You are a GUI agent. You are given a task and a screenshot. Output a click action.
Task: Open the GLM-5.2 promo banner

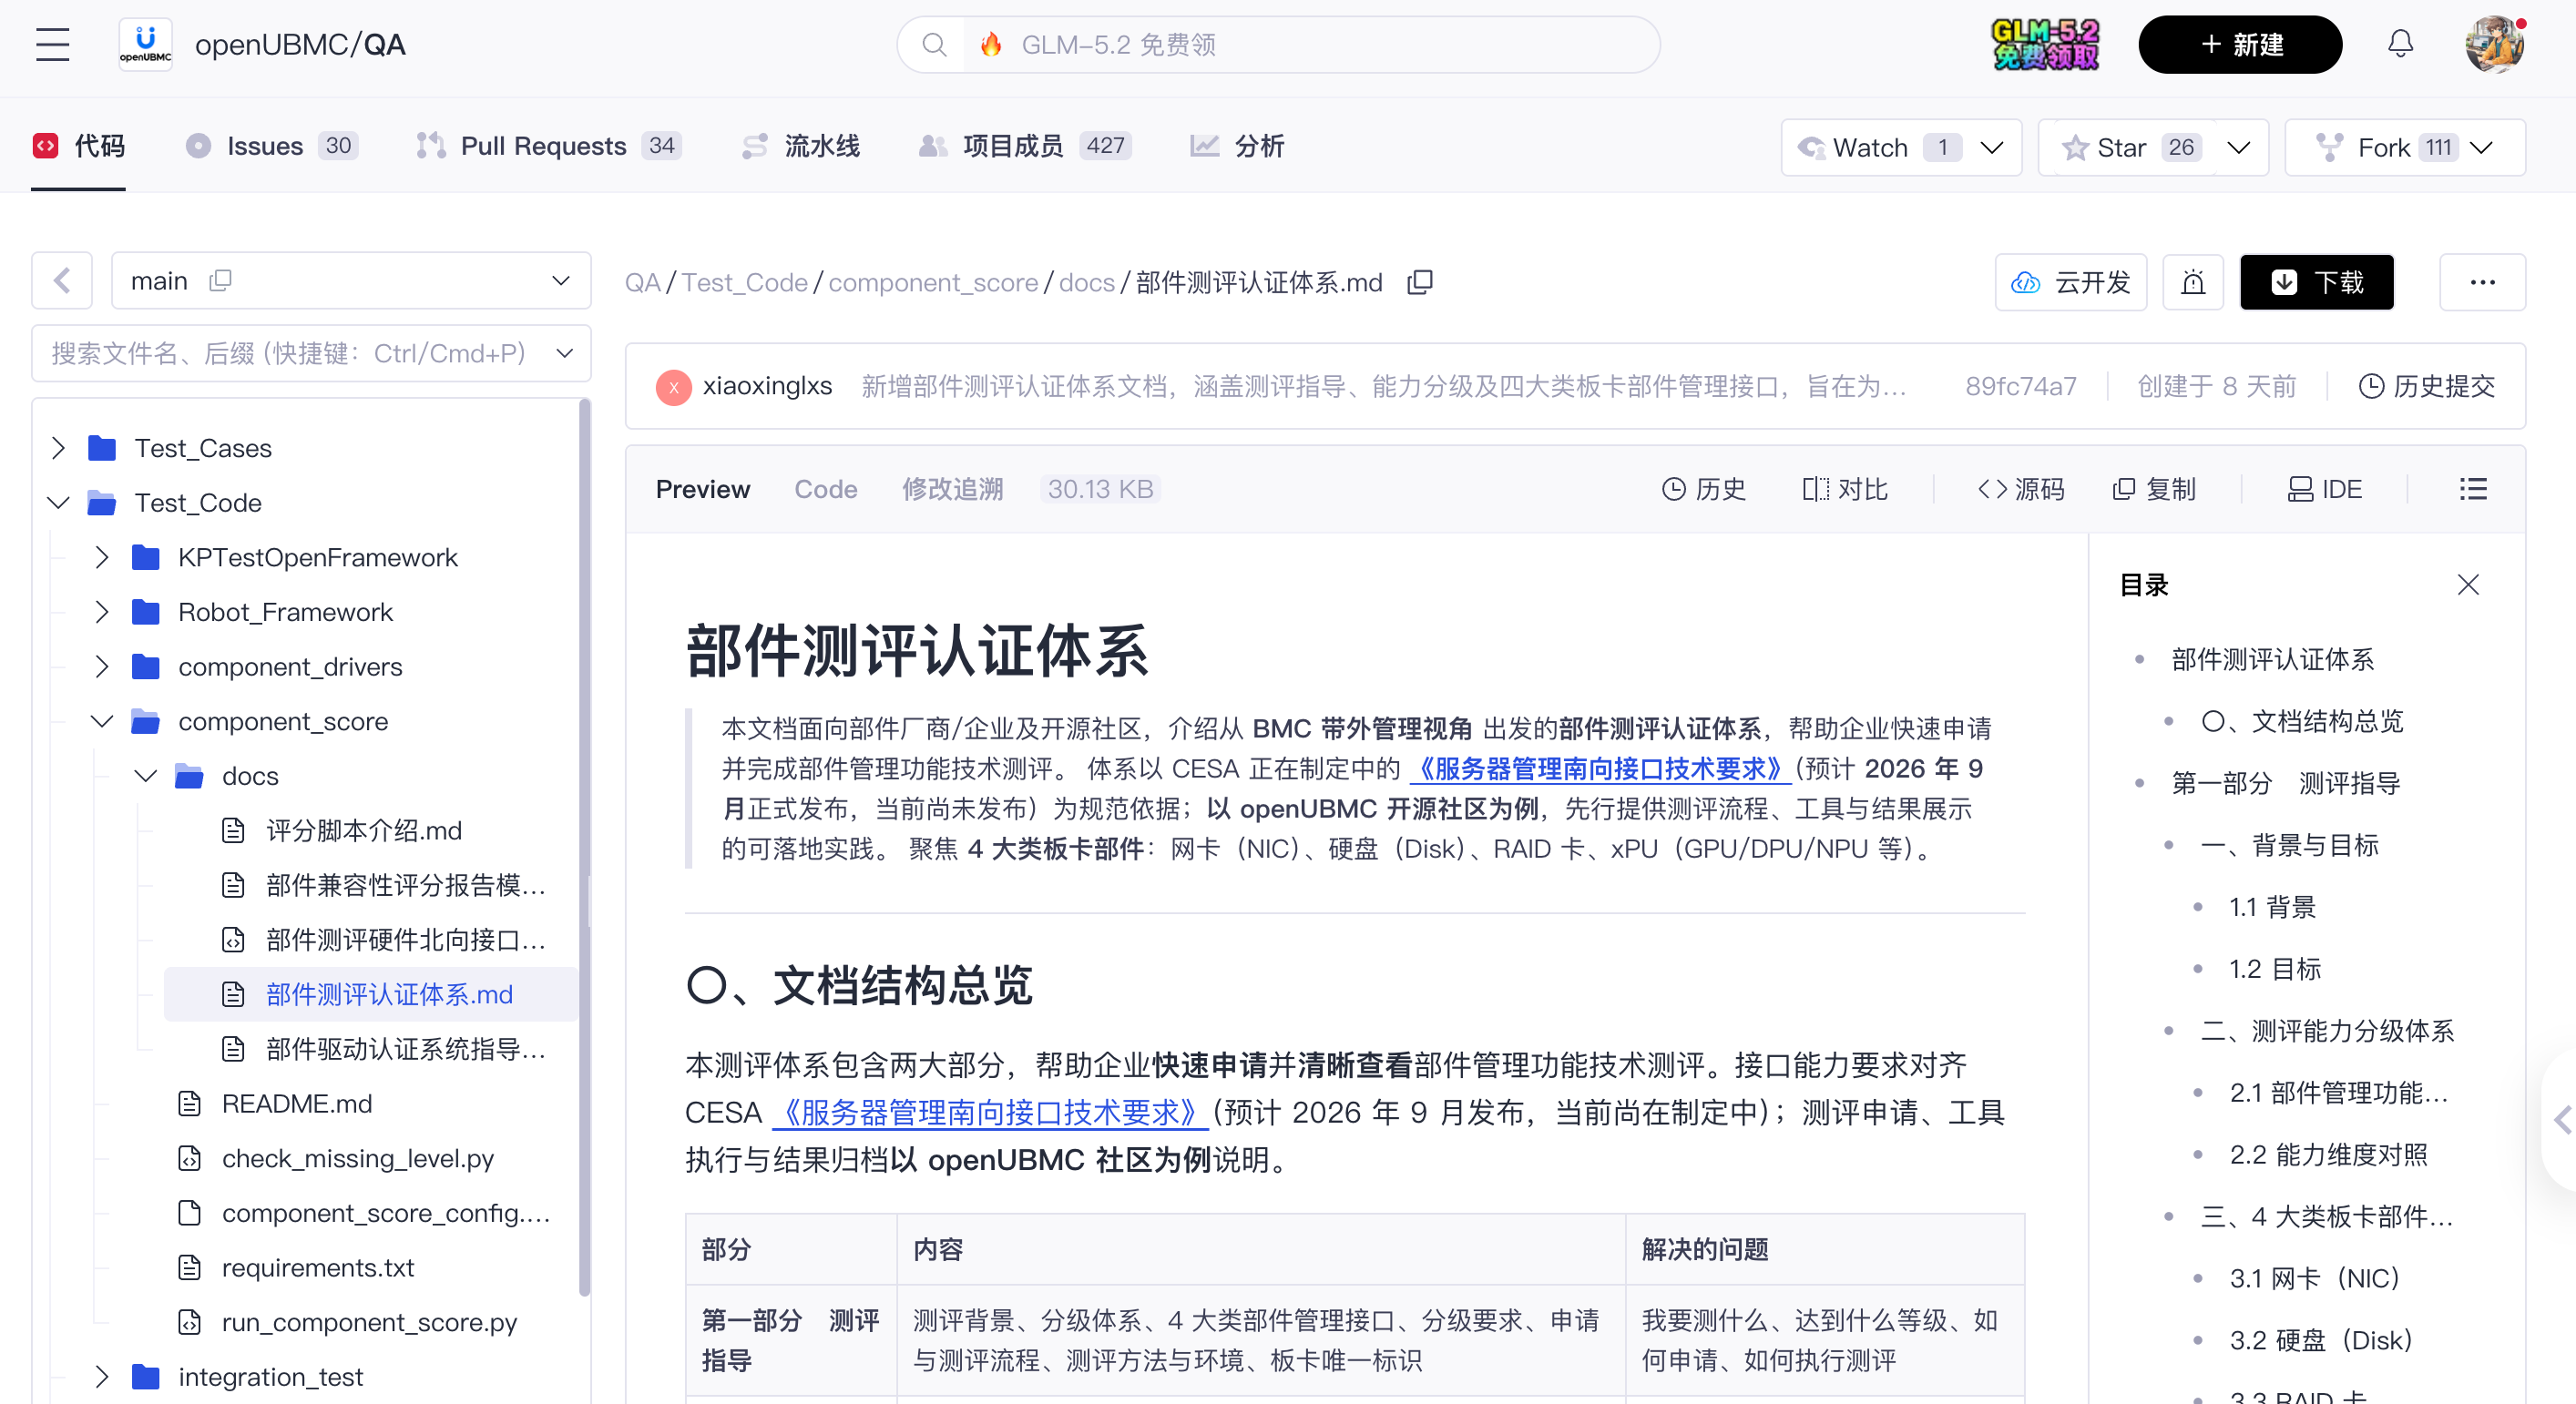coord(2045,45)
